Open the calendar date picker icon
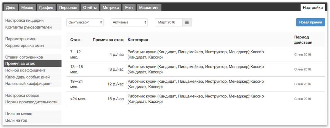The image size is (330, 128). click(187, 22)
